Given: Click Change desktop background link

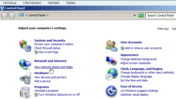Looking at the screenshot, I should click(x=138, y=59).
